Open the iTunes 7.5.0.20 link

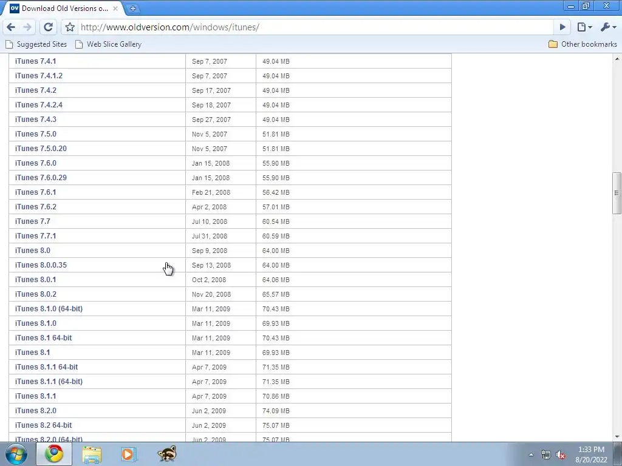(x=41, y=149)
